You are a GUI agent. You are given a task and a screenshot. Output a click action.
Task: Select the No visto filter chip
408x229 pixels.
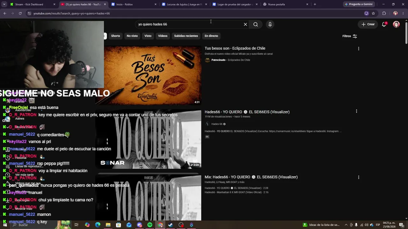click(132, 36)
